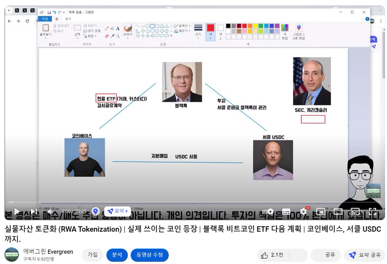
Task: Open the 채우기 shape fill dropdown
Action: (x=182, y=31)
